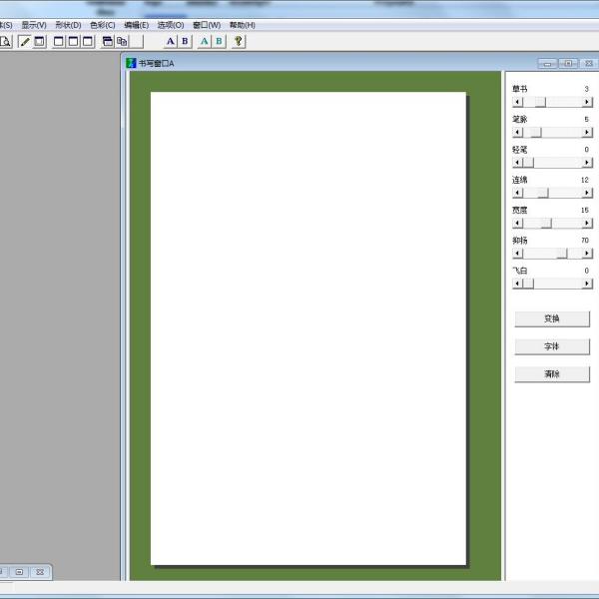The width and height of the screenshot is (599, 599).
Task: Click the 抑扬 slider thumb
Action: [562, 254]
